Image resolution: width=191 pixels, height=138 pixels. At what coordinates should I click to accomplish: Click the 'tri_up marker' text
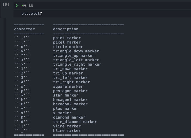coord(68,73)
